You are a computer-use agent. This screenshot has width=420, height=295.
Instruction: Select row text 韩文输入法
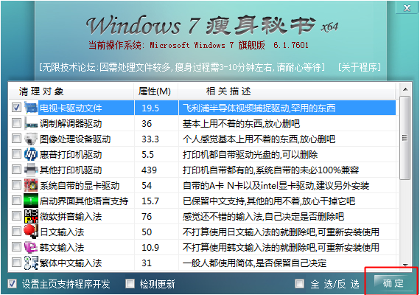click(62, 248)
